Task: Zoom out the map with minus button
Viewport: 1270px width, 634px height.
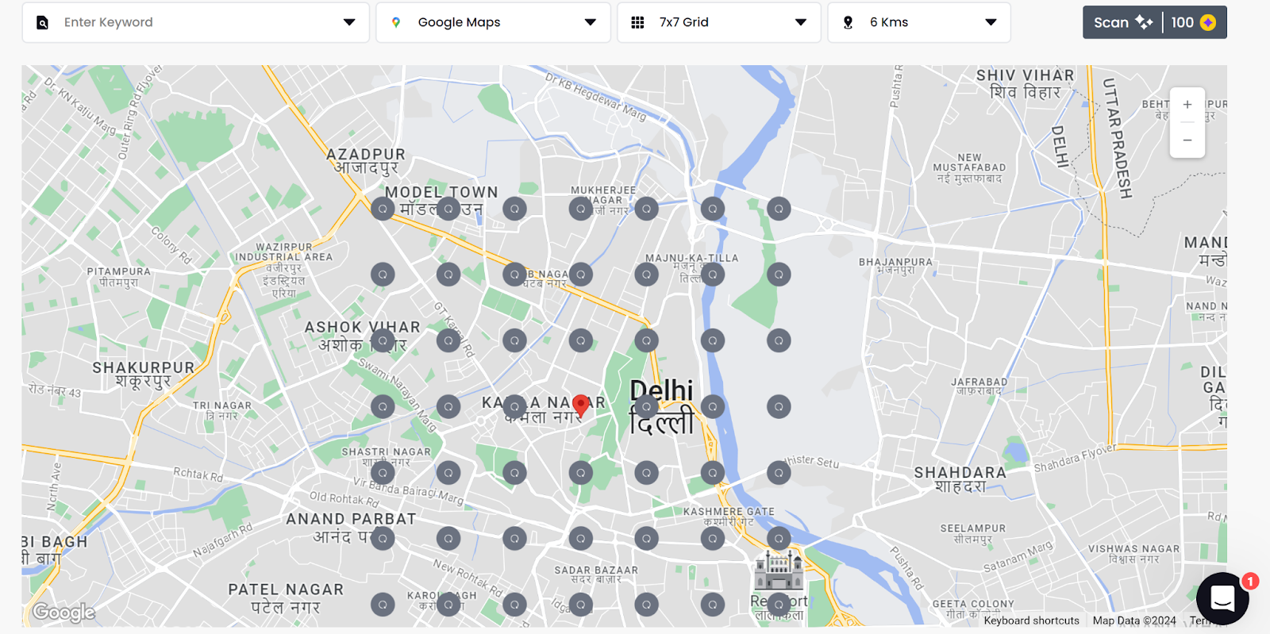Action: 1187,140
